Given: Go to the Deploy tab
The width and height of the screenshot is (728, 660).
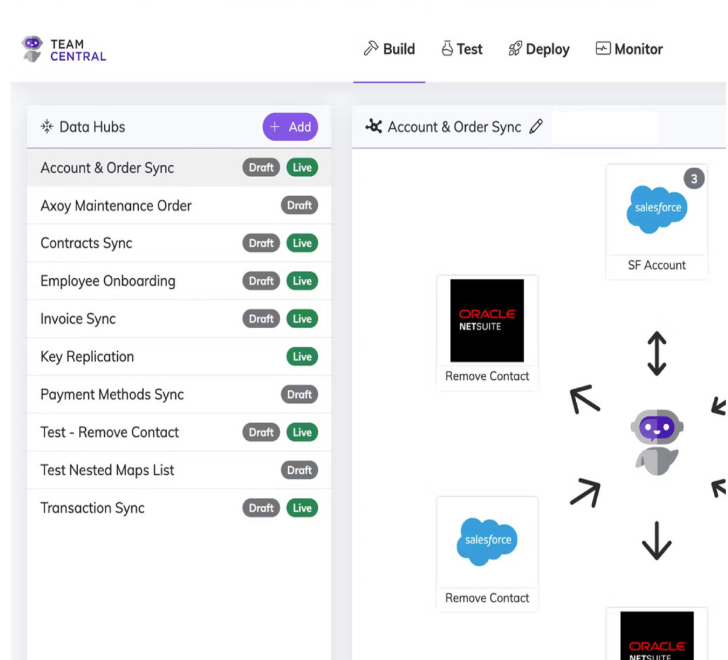Looking at the screenshot, I should click(539, 49).
